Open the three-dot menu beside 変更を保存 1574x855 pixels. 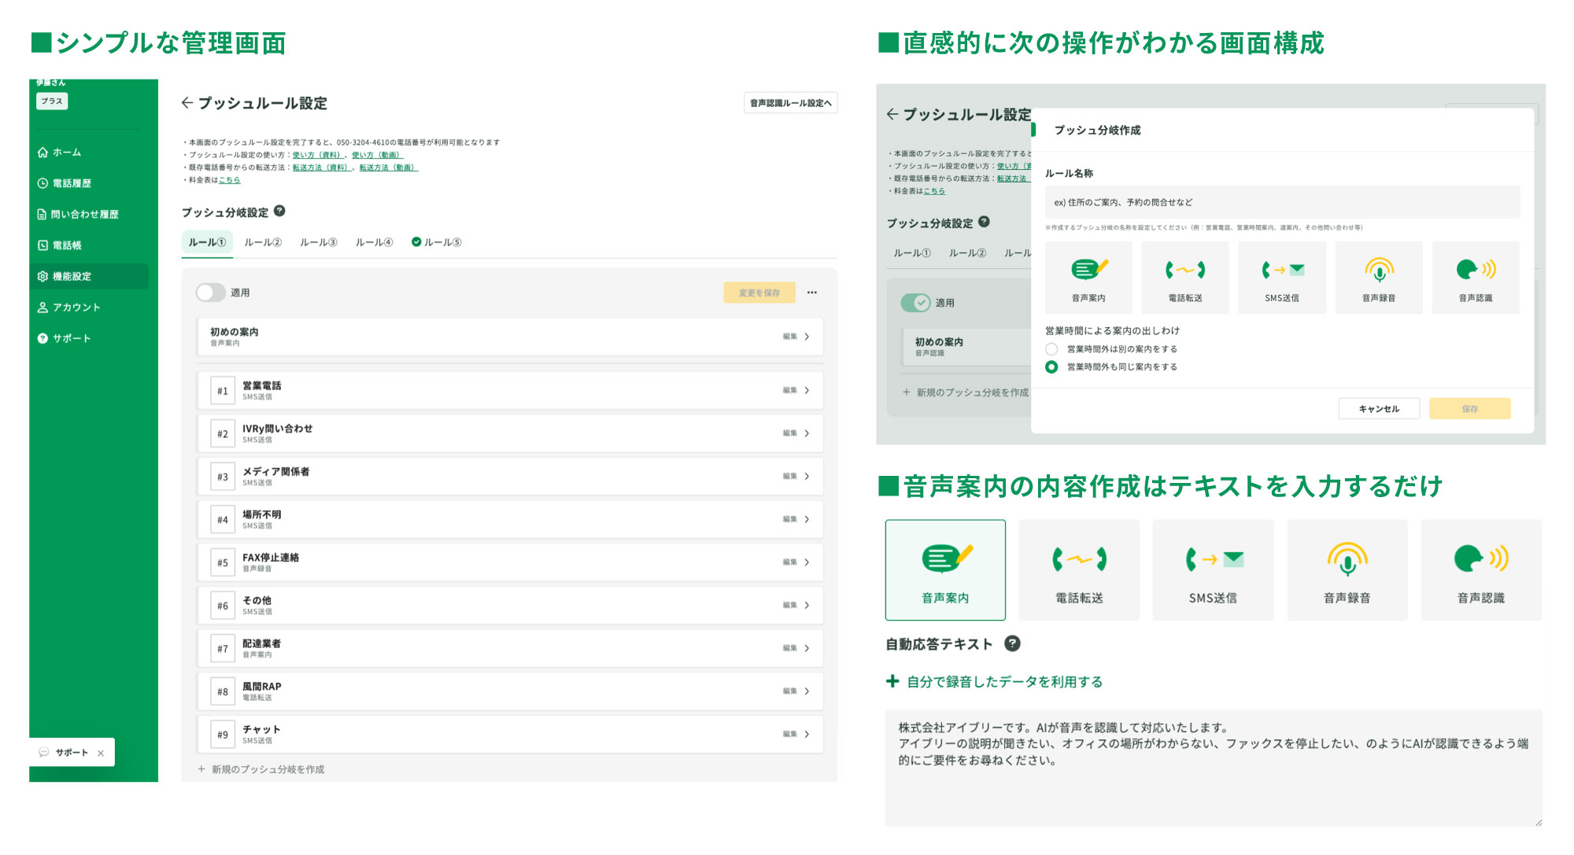[x=811, y=293]
